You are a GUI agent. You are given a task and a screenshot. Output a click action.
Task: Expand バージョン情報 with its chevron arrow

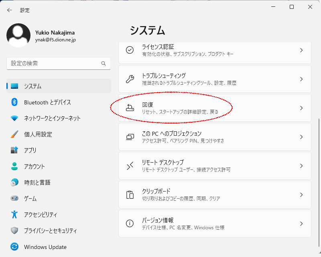tap(301, 224)
